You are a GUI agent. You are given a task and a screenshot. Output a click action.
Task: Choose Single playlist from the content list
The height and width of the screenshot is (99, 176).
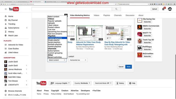click(54, 40)
